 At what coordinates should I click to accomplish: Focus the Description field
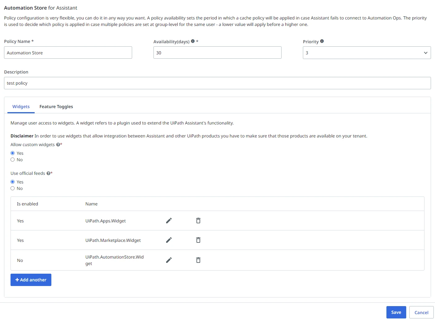(x=217, y=83)
